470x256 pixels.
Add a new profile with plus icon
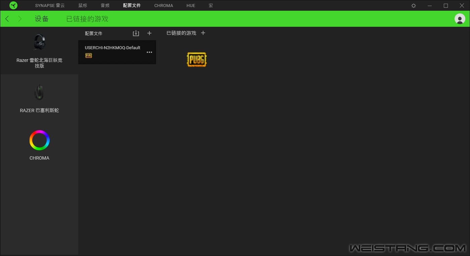[149, 33]
